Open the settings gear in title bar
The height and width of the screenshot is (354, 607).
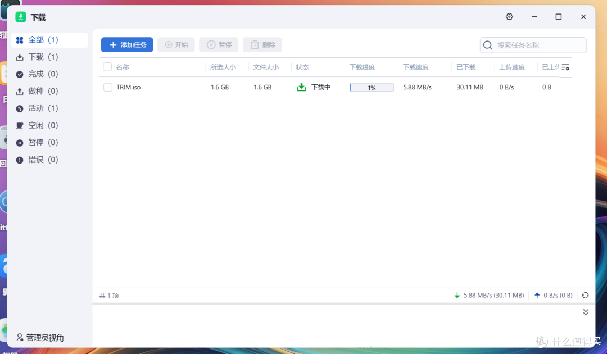point(509,17)
